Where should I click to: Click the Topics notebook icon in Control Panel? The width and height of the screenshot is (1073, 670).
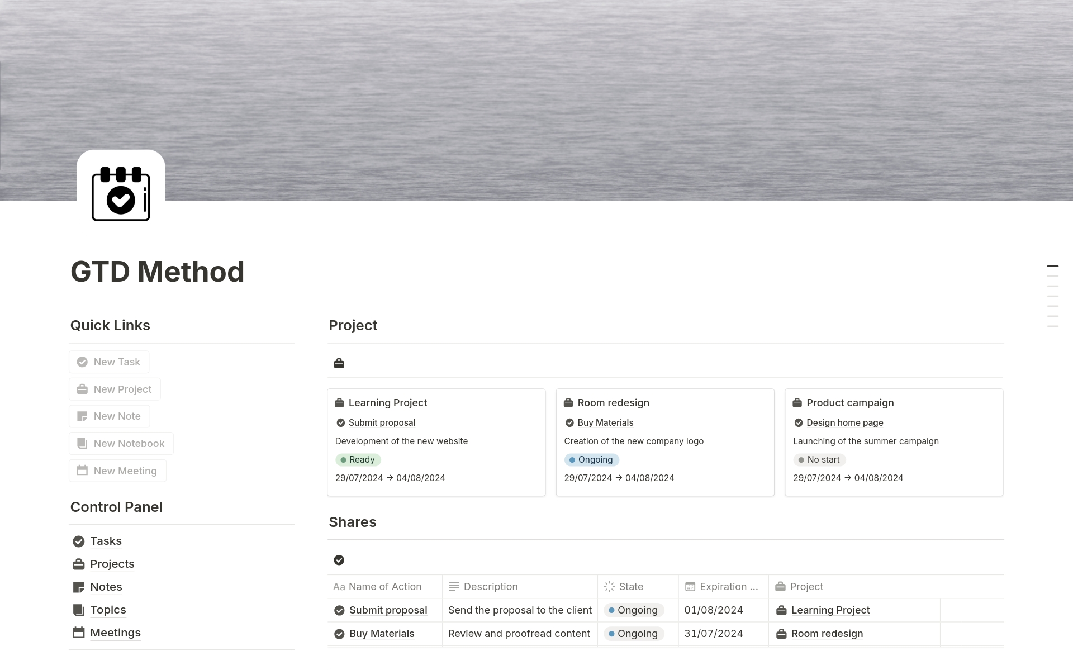pos(79,610)
